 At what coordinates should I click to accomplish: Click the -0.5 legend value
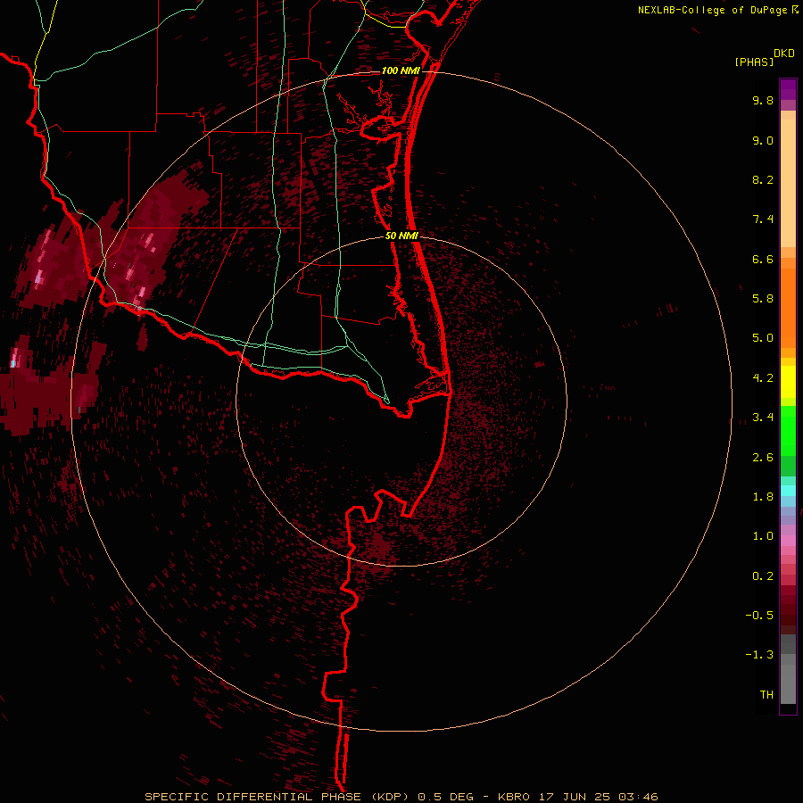[759, 616]
